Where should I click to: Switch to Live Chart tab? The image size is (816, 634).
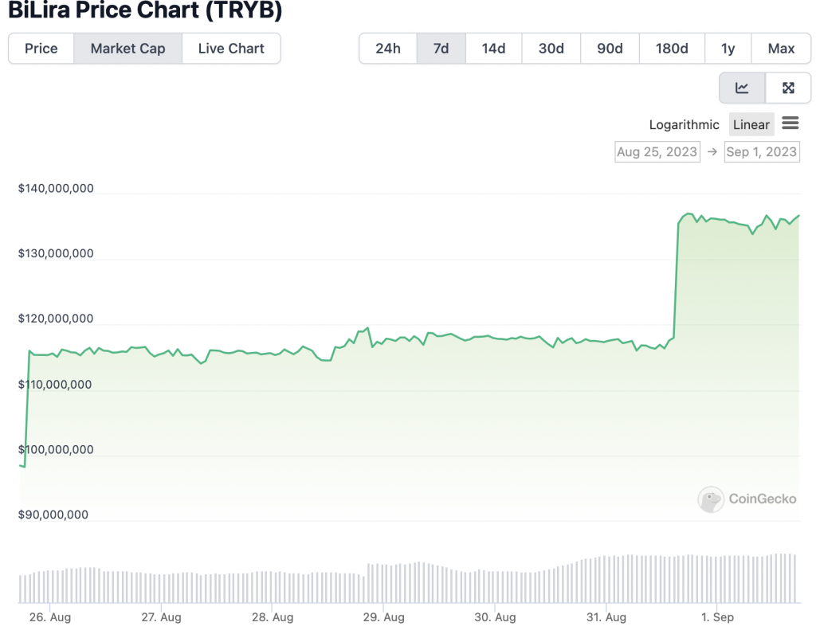tap(231, 49)
